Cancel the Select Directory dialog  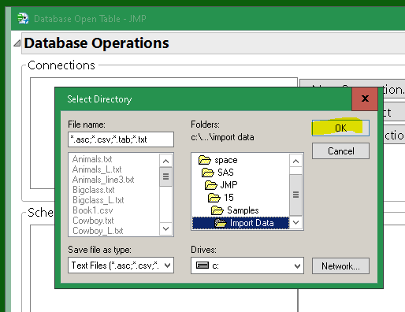[340, 151]
